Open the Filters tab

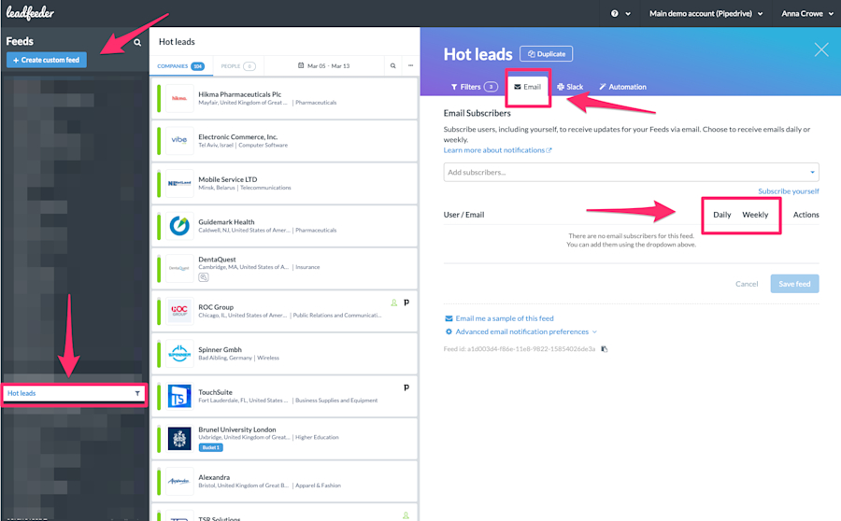474,87
